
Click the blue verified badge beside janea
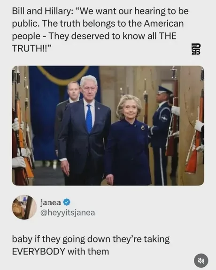click(x=67, y=202)
